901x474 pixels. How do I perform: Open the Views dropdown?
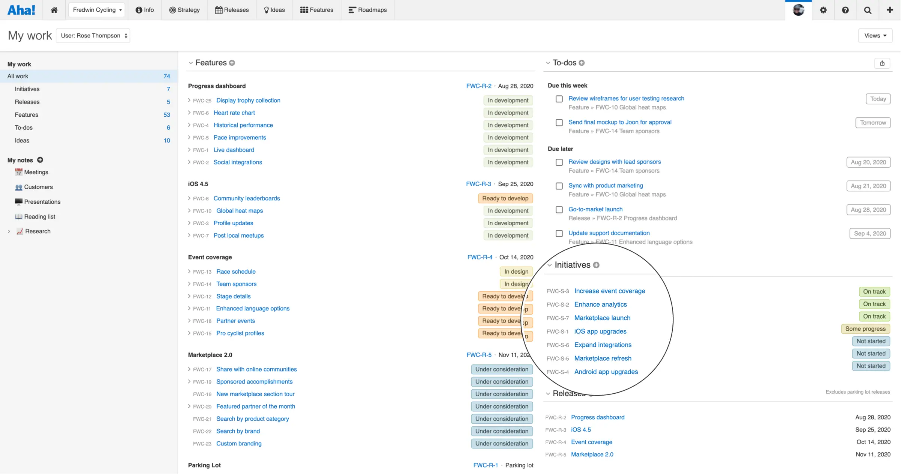[875, 35]
